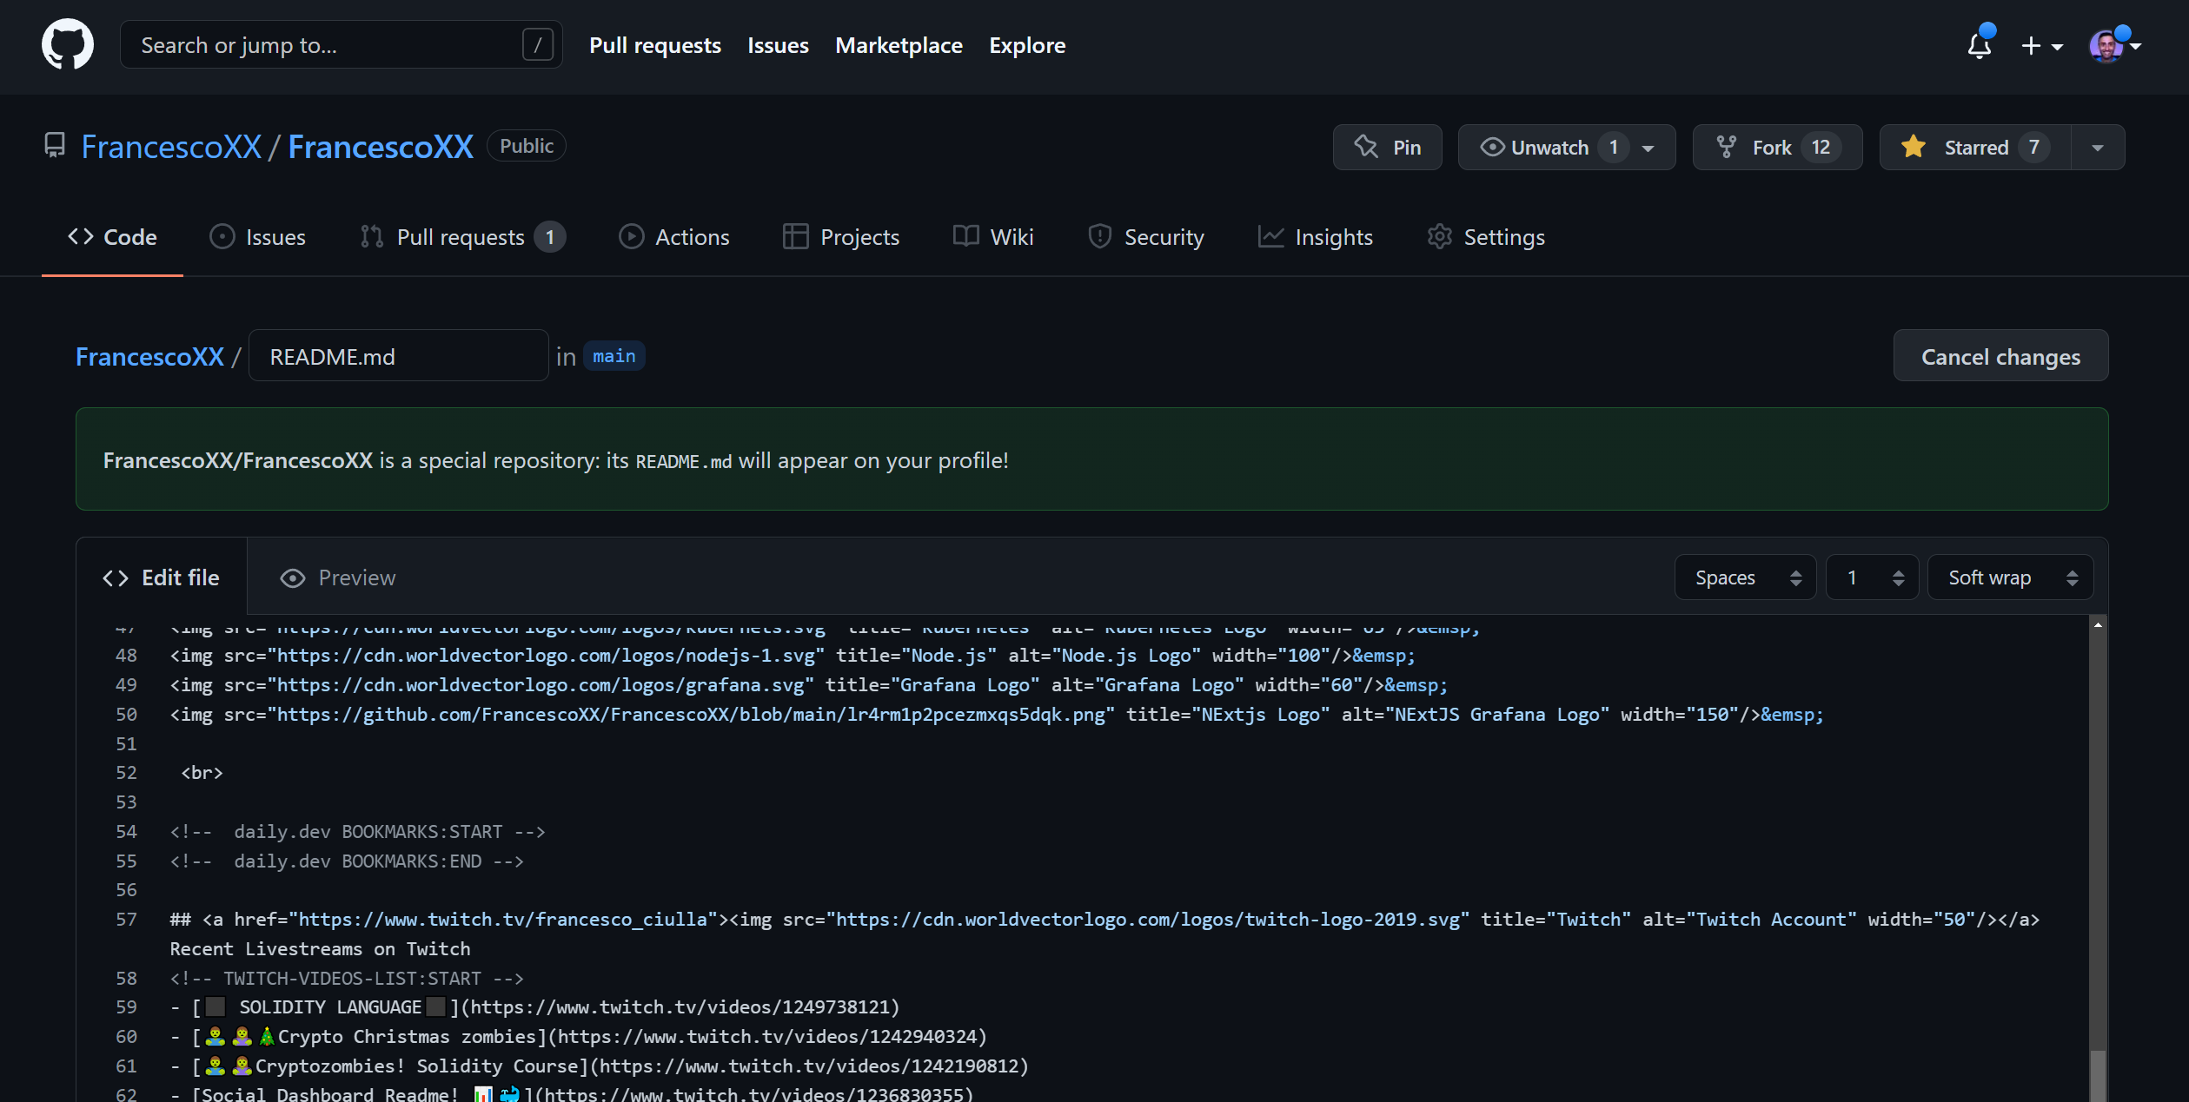Screen dimensions: 2189x1102
Task: Switch to Preview tab
Action: click(x=338, y=577)
